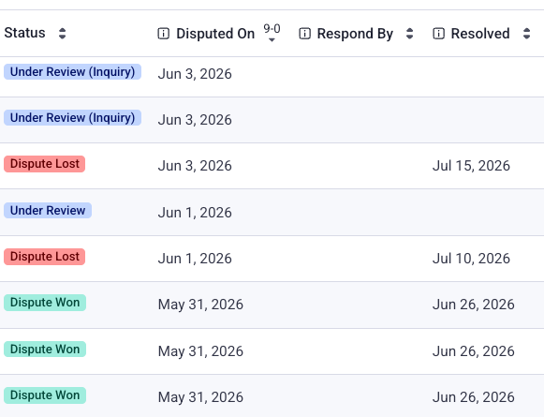This screenshot has width=544, height=417.
Task: Toggle the Status column sort arrows
Action: click(x=62, y=34)
